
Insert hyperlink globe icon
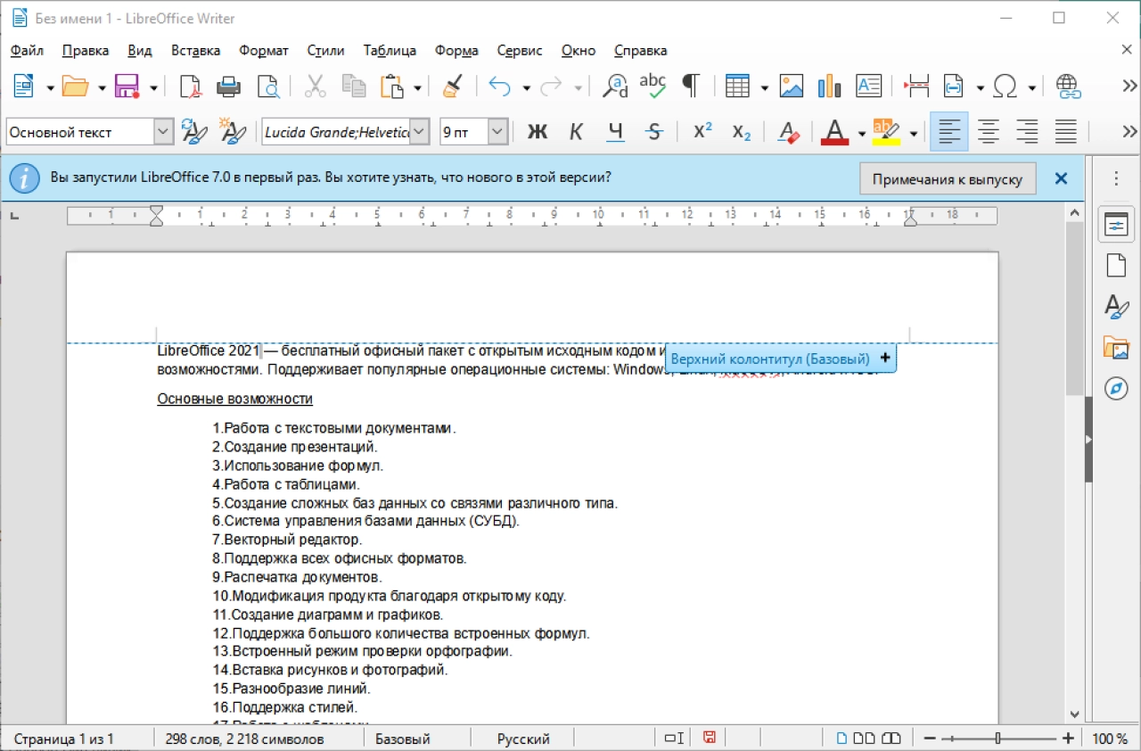1068,87
